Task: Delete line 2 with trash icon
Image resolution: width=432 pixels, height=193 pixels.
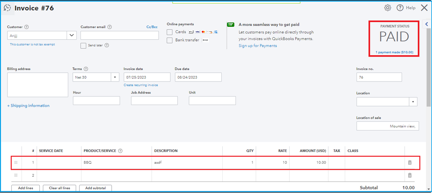Action: pyautogui.click(x=410, y=175)
